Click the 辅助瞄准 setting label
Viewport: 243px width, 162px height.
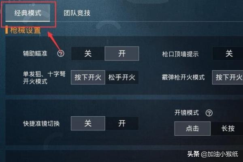click(35, 53)
